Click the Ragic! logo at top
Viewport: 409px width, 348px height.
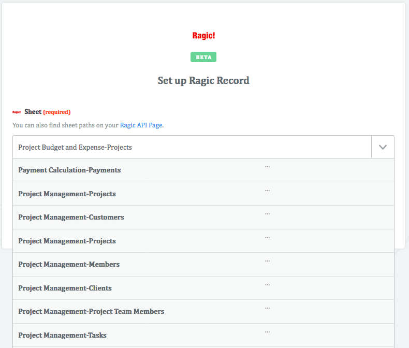(203, 36)
